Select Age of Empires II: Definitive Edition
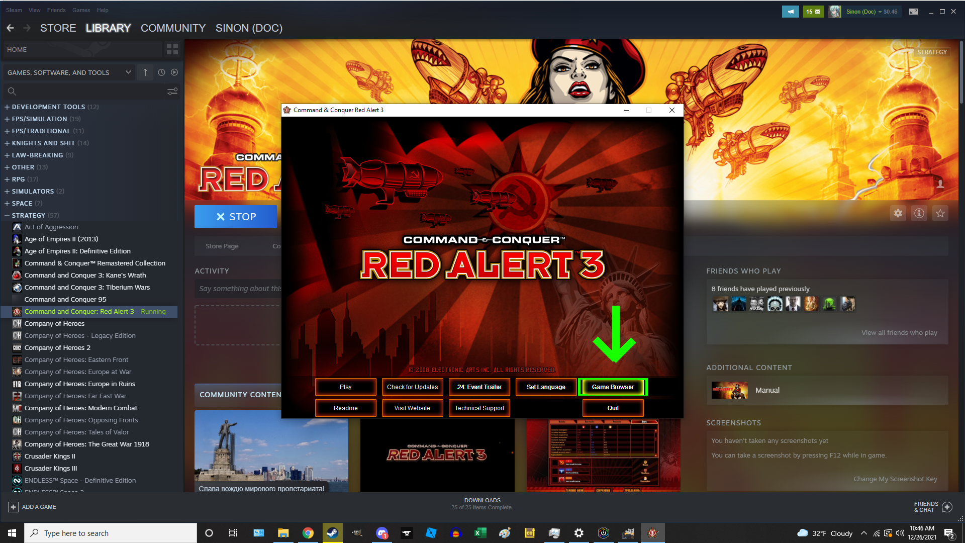 tap(77, 251)
